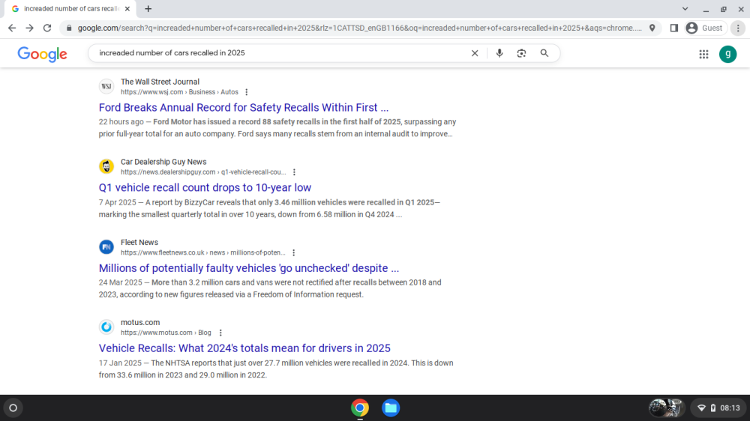Go to the Google home logo
Viewport: 750px width, 421px height.
click(x=43, y=54)
